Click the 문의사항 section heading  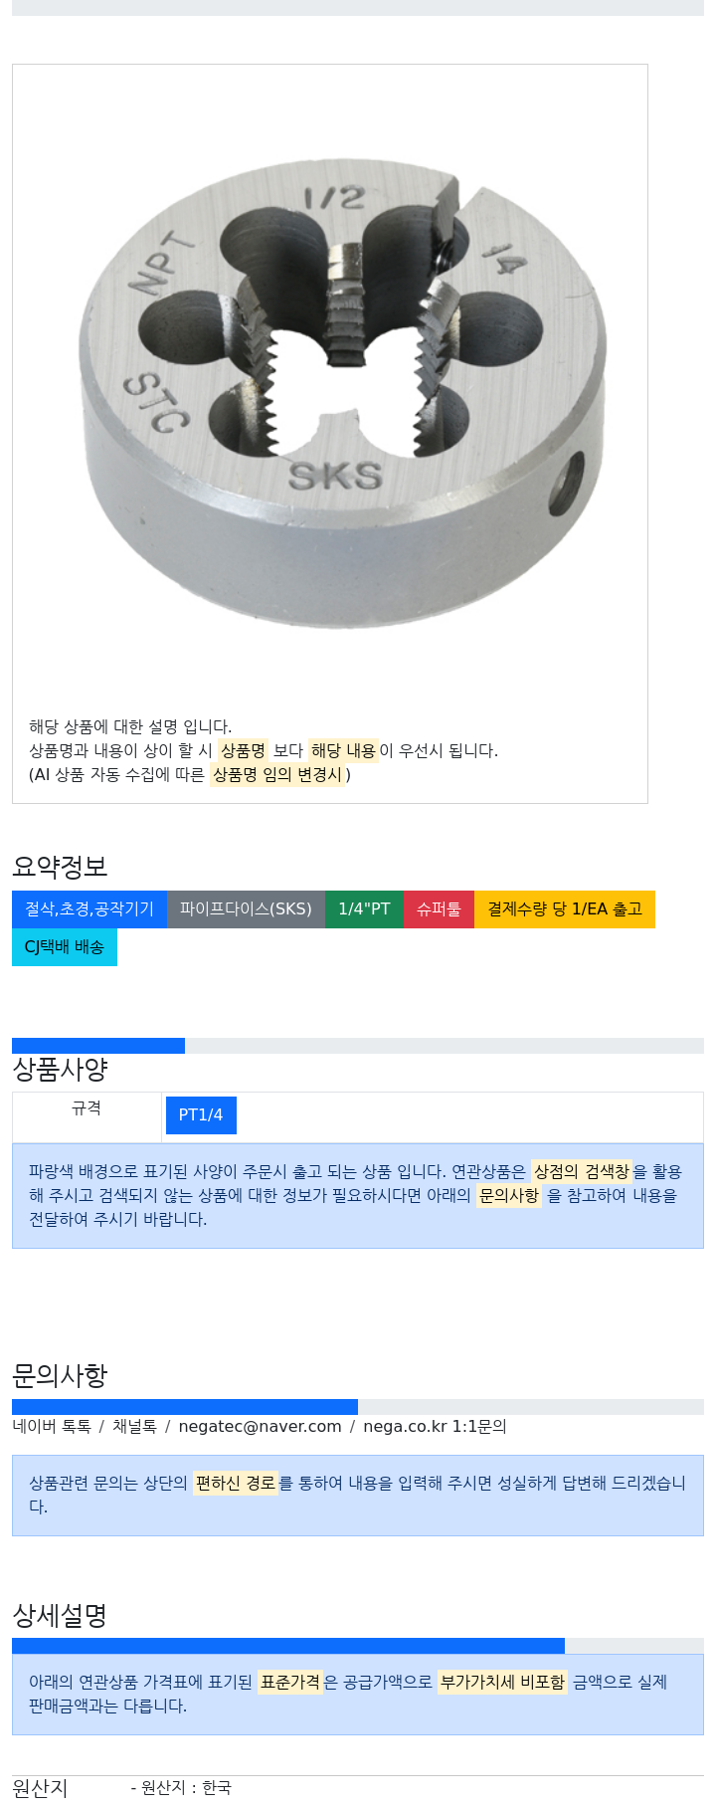60,1376
